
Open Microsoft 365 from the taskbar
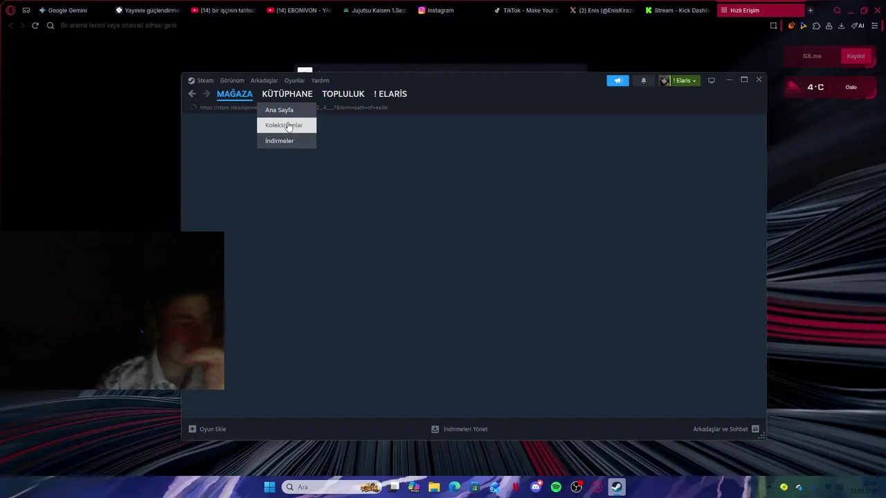tap(414, 487)
